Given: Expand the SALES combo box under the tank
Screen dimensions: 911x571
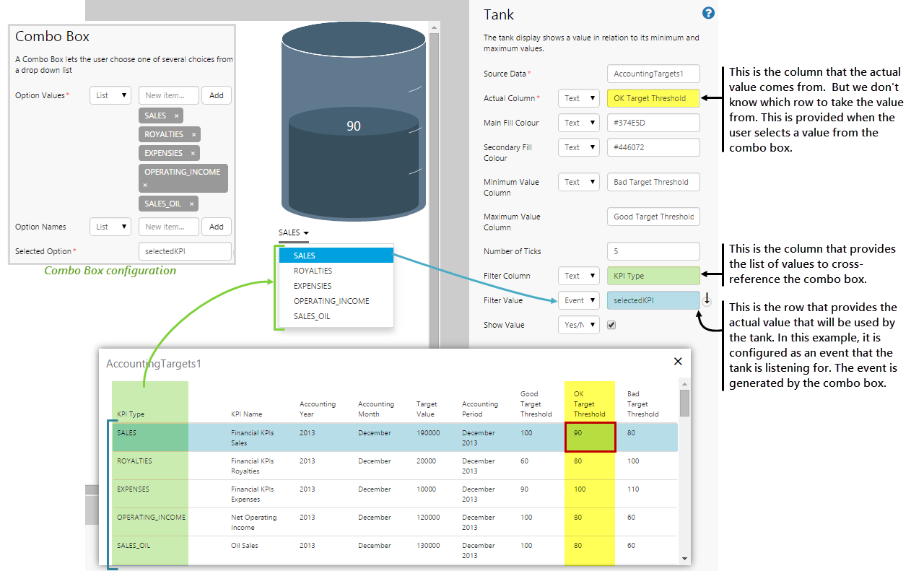Looking at the screenshot, I should click(294, 232).
